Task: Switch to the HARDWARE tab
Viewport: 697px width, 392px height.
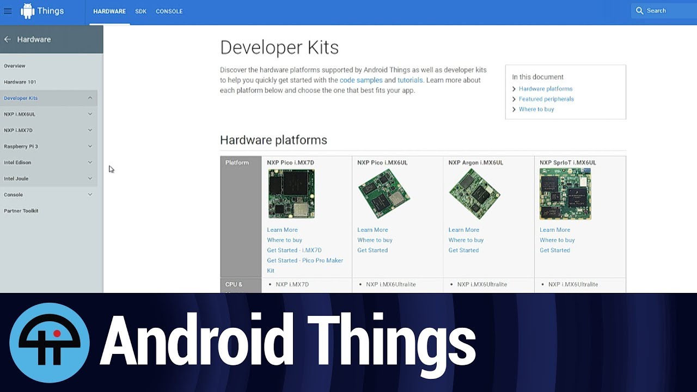Action: click(x=109, y=11)
